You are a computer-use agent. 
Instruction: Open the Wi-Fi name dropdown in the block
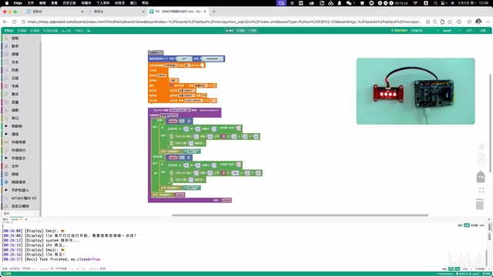pyautogui.click(x=184, y=58)
